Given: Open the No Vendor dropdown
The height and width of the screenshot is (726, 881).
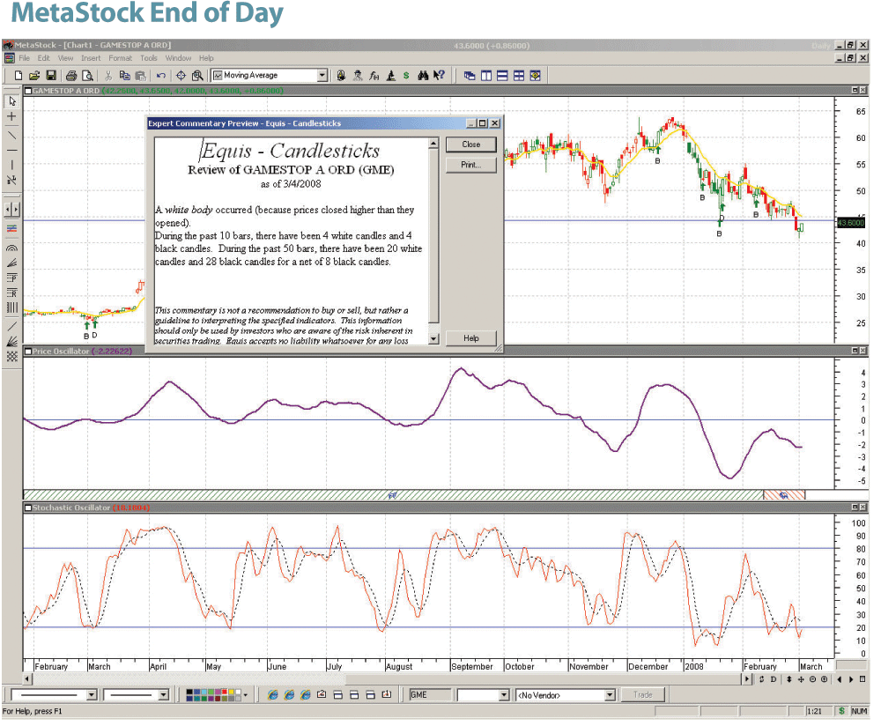Looking at the screenshot, I should pyautogui.click(x=610, y=695).
